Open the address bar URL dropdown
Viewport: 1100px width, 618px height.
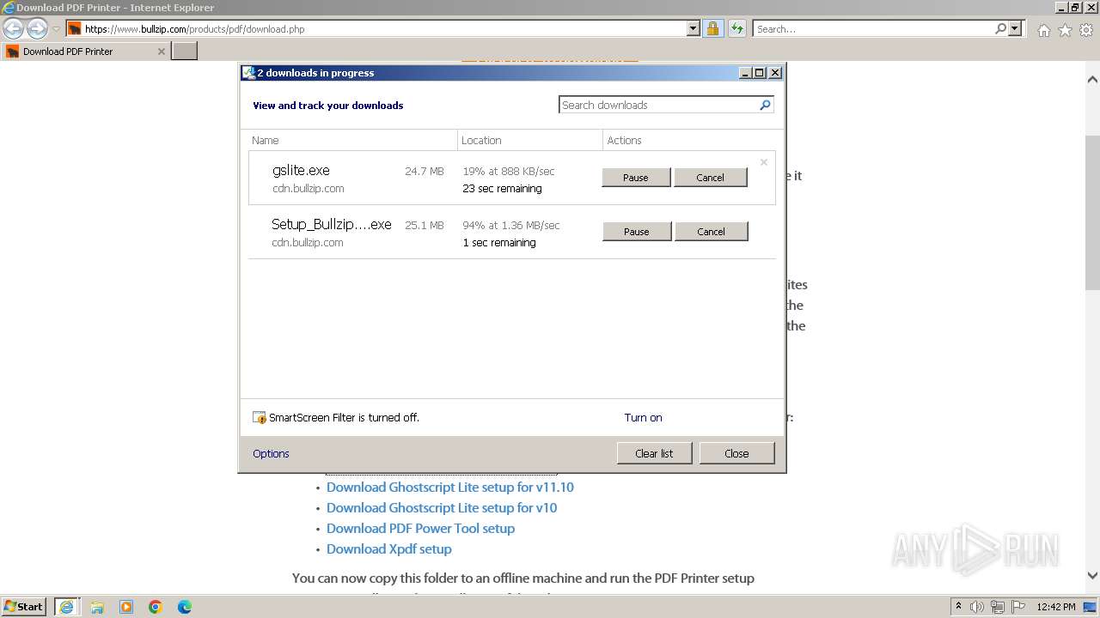(694, 28)
